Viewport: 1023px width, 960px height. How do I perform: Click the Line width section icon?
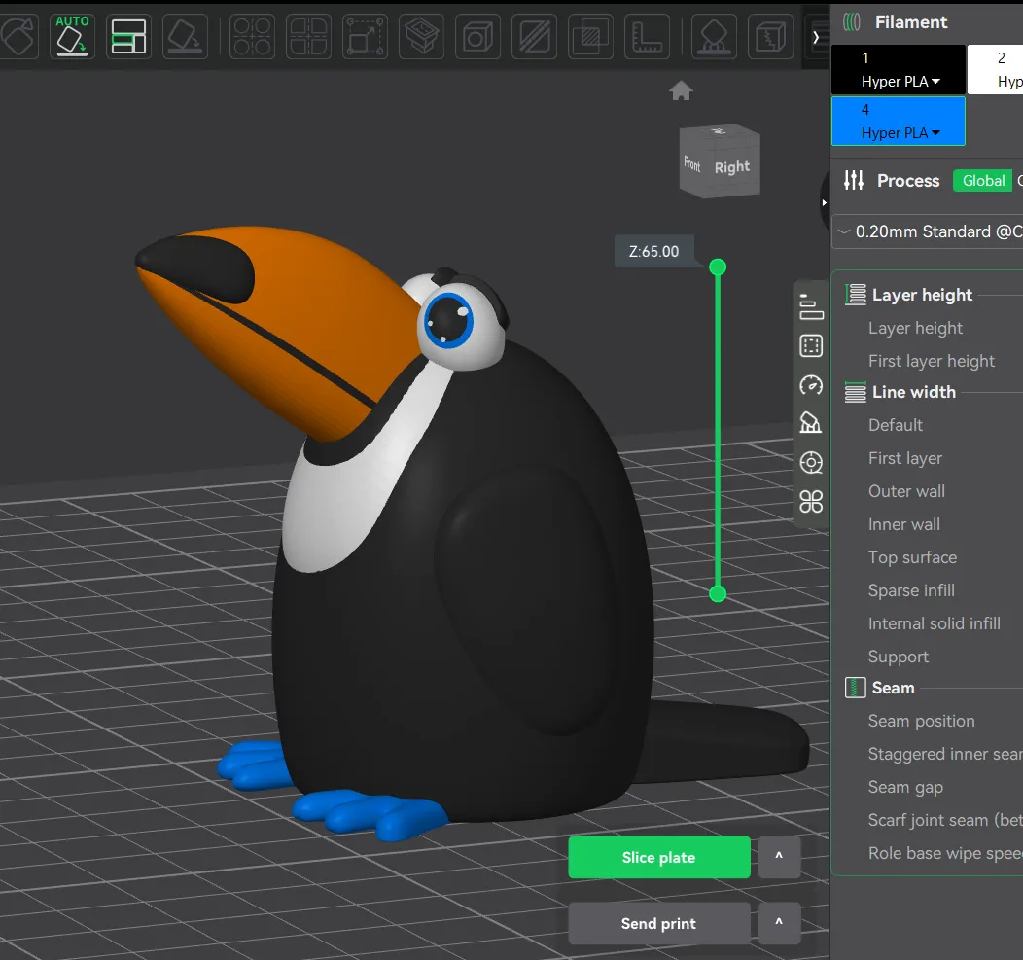tap(856, 392)
